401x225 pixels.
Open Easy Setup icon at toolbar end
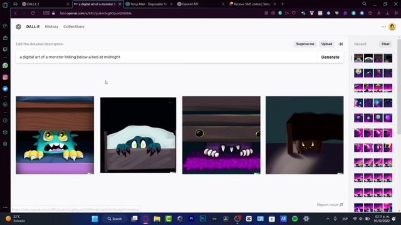[396, 13]
